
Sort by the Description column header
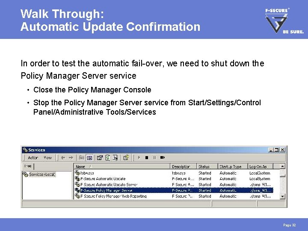coord(183,166)
